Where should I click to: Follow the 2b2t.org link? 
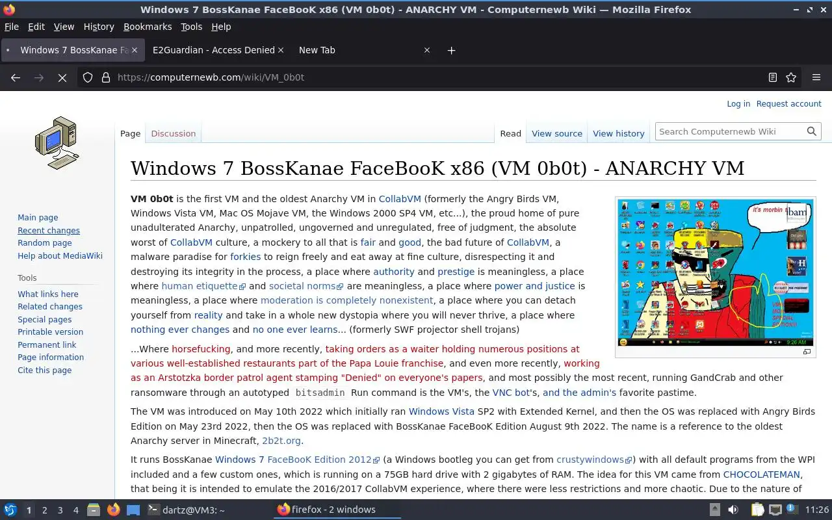point(281,441)
